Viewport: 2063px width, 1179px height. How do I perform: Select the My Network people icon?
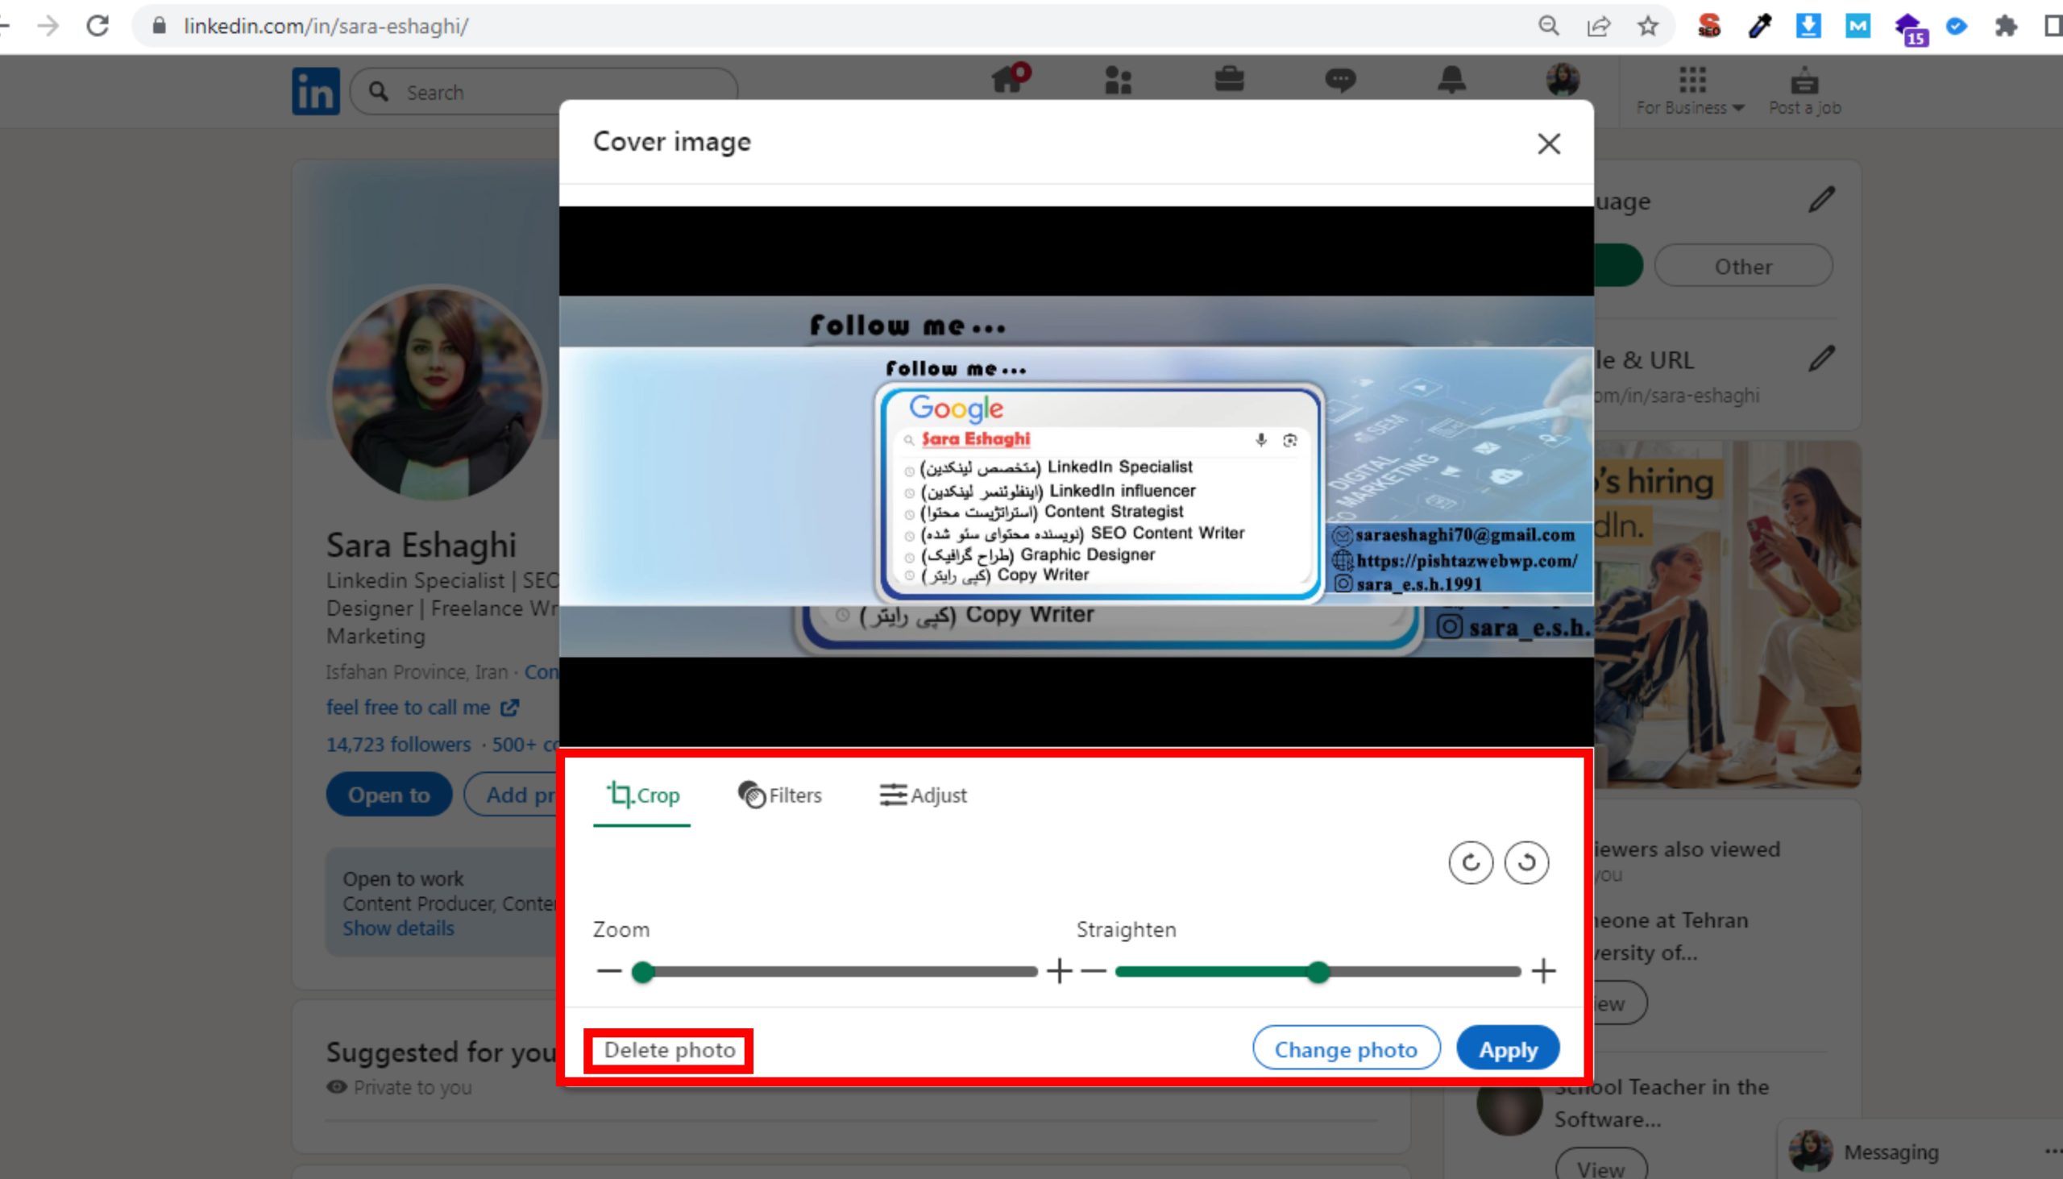[x=1119, y=80]
